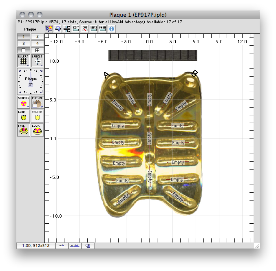
Task: Click the LOAD sources button
Action: coord(24,116)
